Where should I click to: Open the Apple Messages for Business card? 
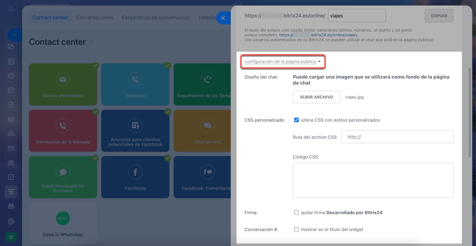click(x=63, y=177)
